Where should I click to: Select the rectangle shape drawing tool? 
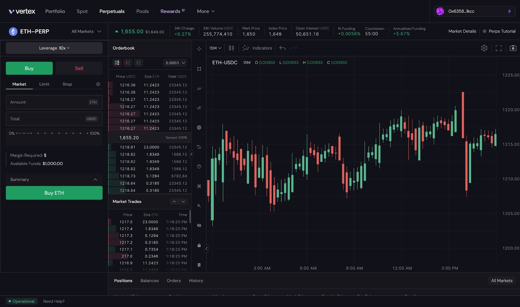pos(199,69)
